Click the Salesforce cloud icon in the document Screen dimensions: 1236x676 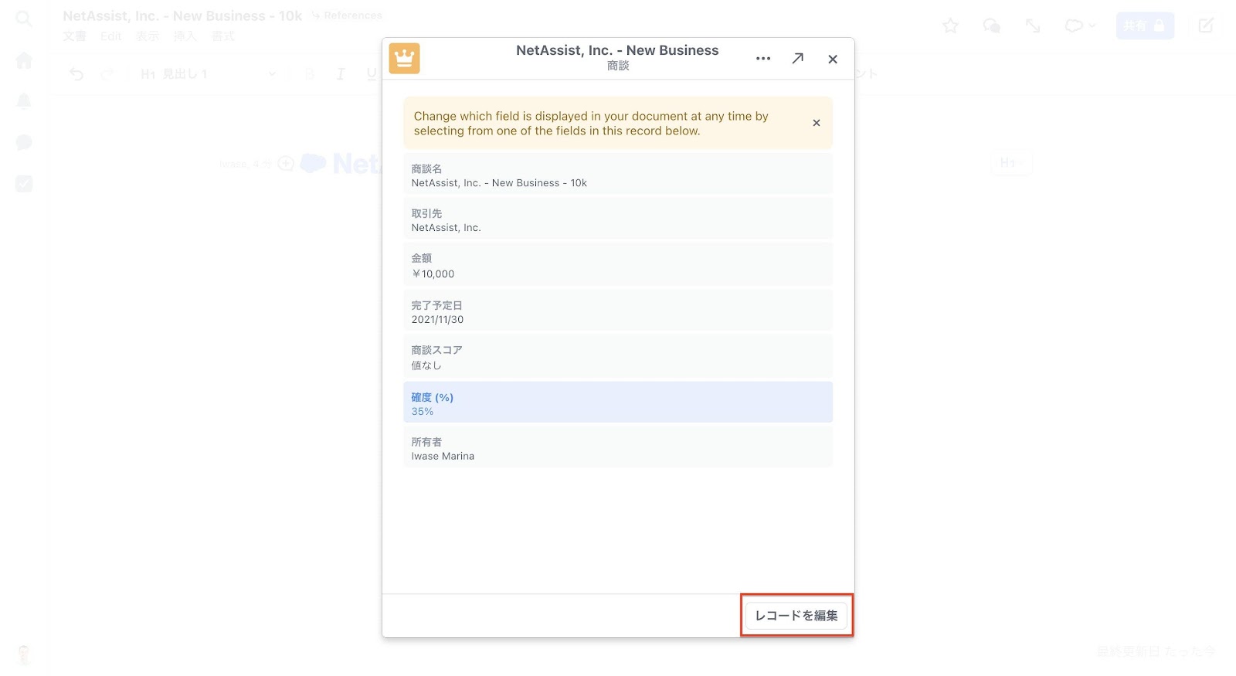coord(313,163)
